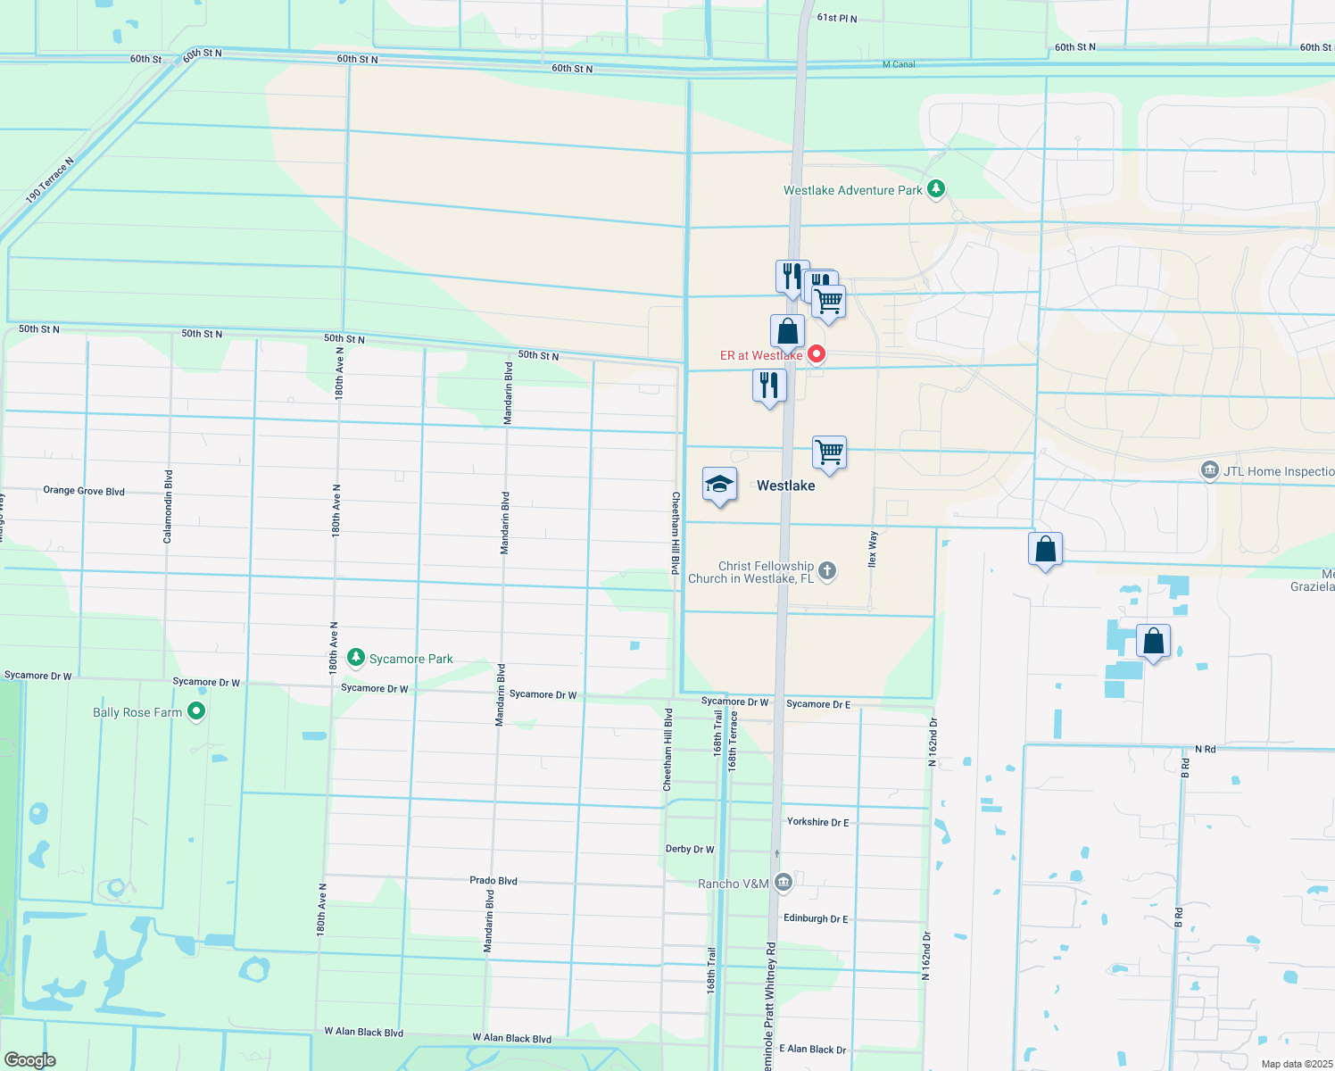Click the Rancho V&M landmark icon
The image size is (1335, 1071).
783,883
